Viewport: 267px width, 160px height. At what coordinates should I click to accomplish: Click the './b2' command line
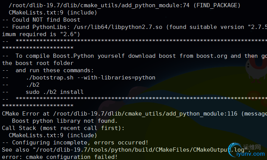click(x=33, y=85)
